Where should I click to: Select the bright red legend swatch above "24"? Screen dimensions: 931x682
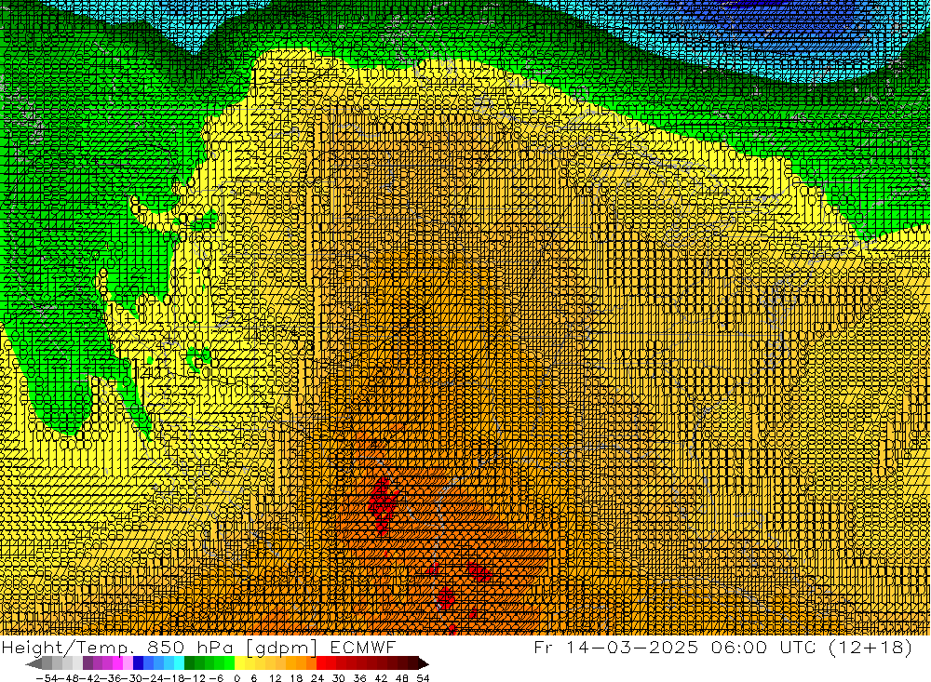point(321,663)
